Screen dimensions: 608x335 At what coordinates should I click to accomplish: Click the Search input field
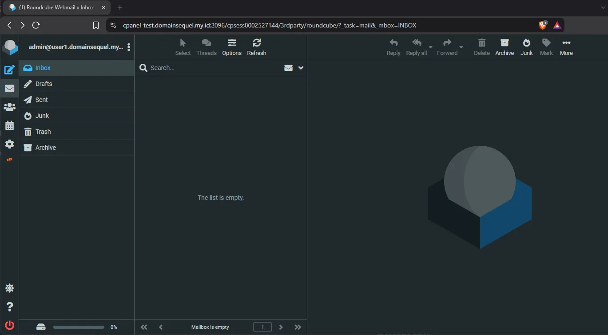click(215, 68)
